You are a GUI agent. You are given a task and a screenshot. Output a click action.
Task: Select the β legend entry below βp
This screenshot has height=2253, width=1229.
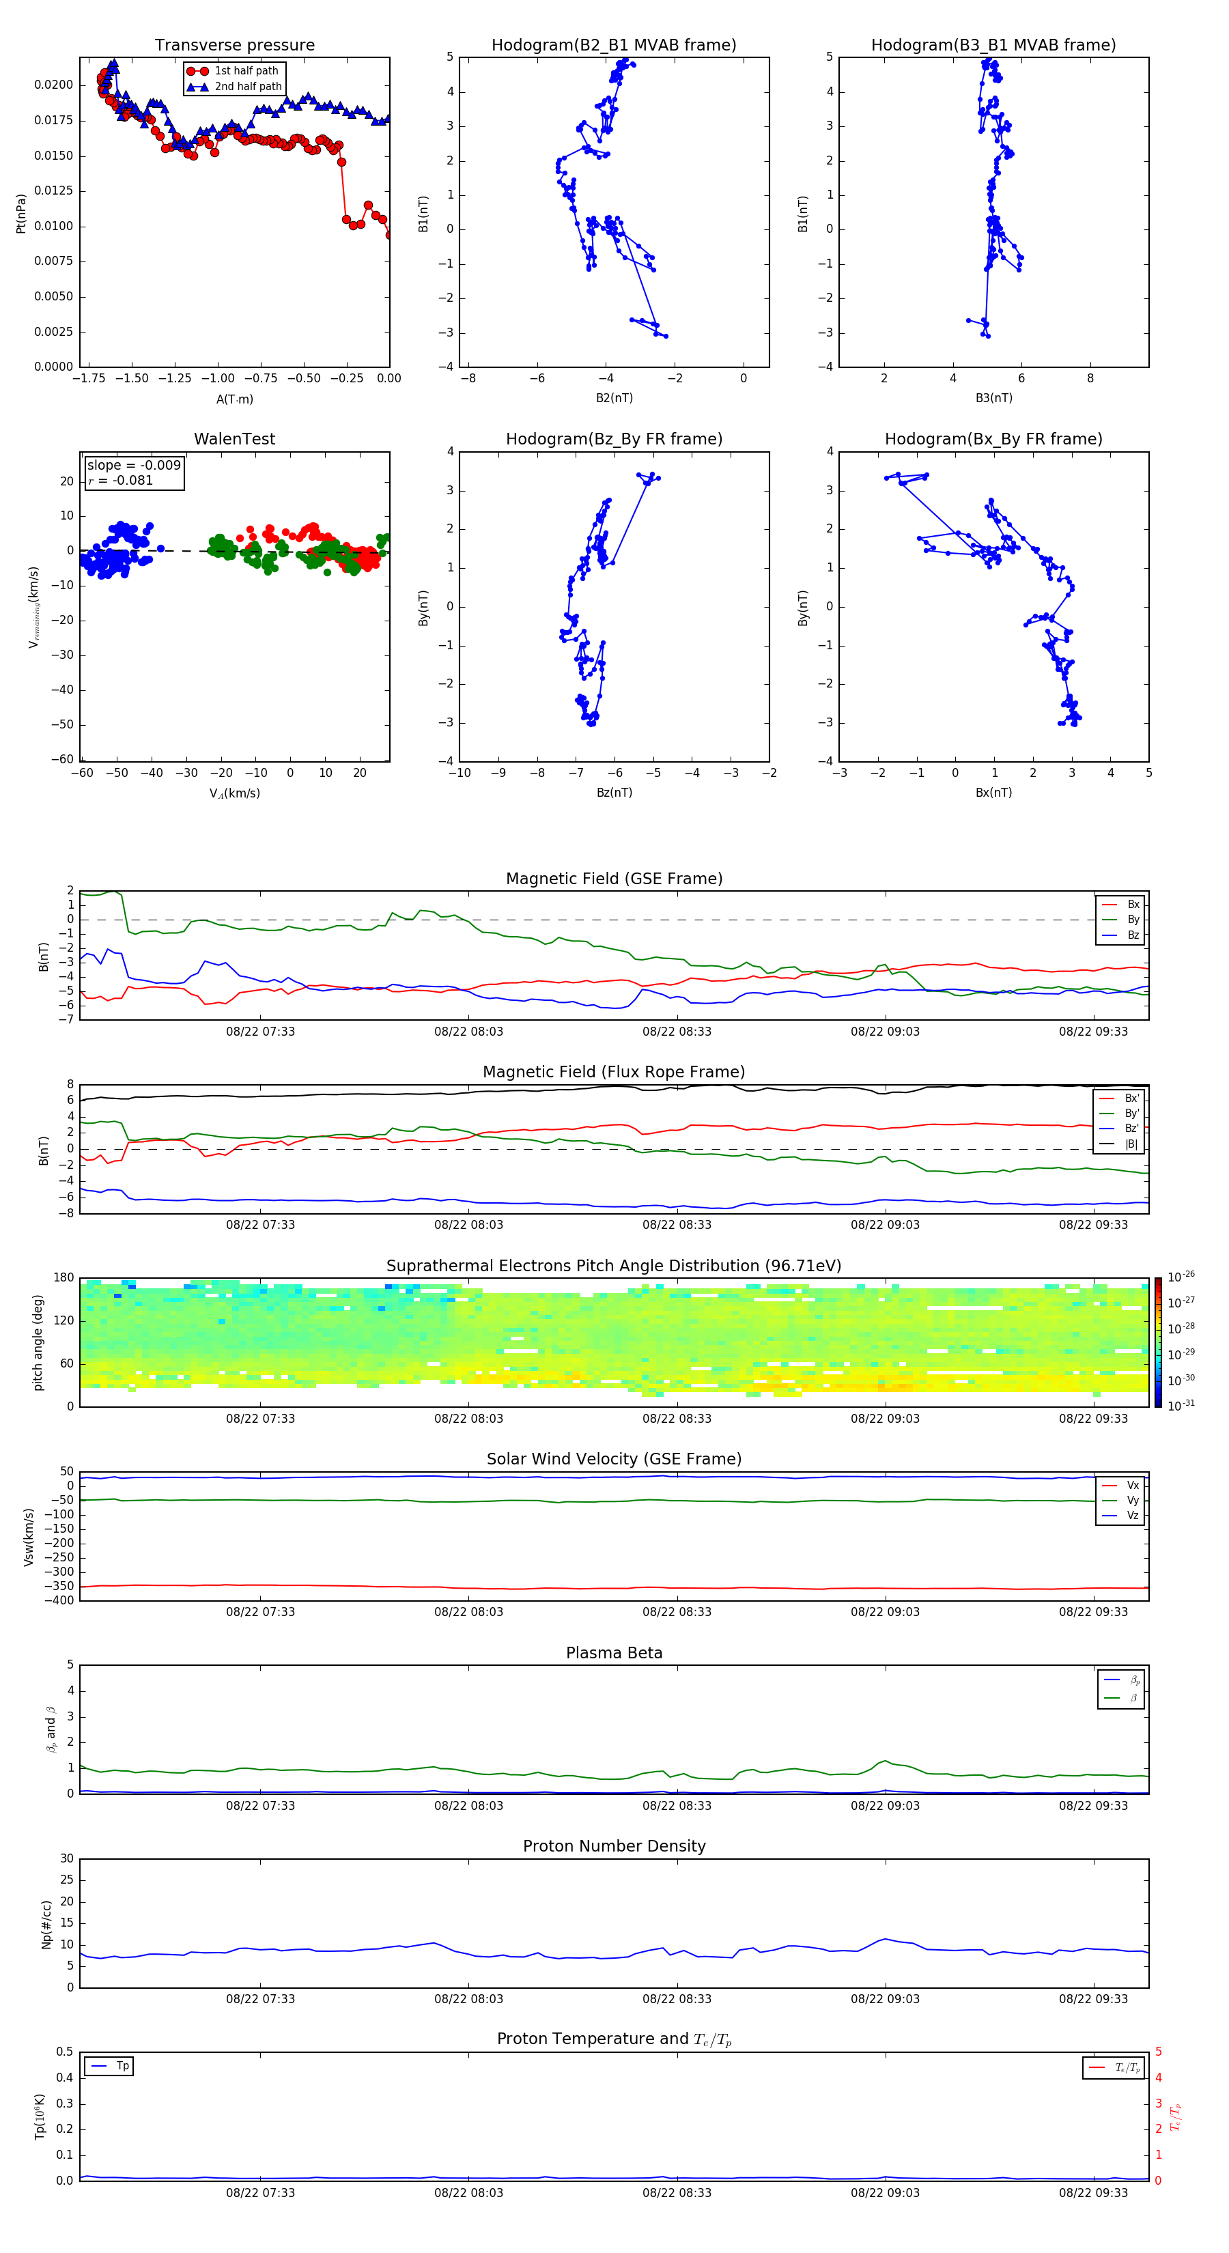pos(1122,1698)
